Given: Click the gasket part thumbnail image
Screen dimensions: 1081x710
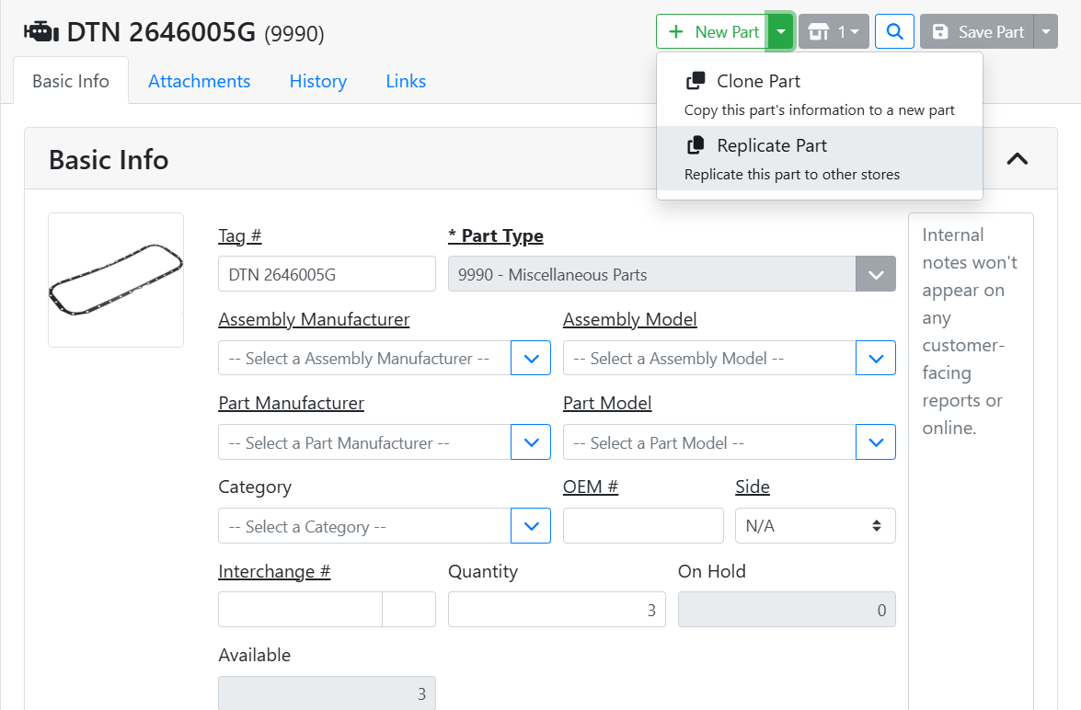Looking at the screenshot, I should click(x=116, y=281).
